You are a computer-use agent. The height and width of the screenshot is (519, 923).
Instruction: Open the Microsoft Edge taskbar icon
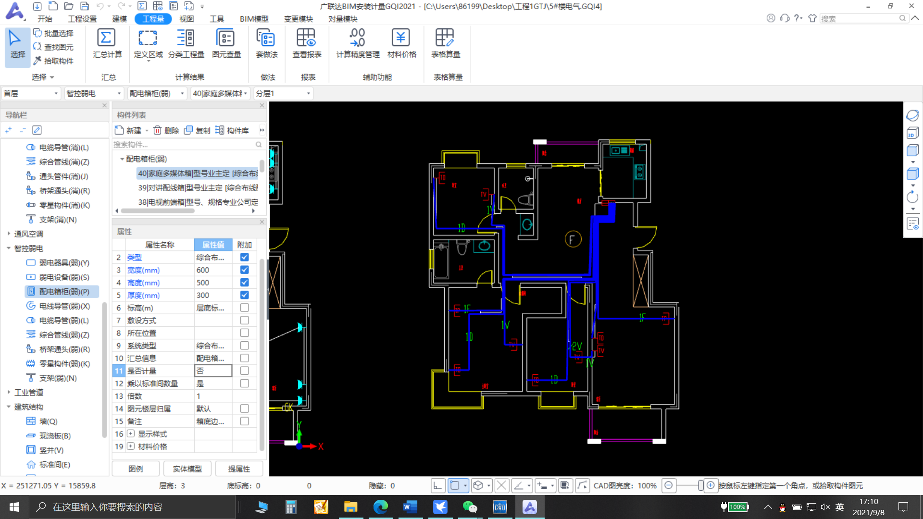380,507
